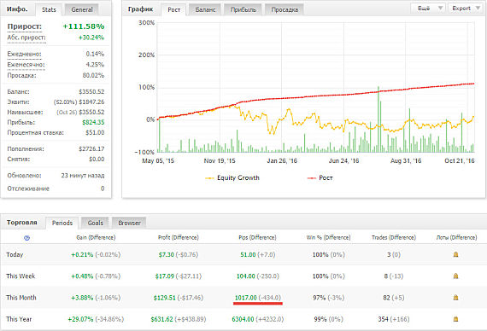Switch to the General tab
The height and width of the screenshot is (331, 487).
(82, 9)
